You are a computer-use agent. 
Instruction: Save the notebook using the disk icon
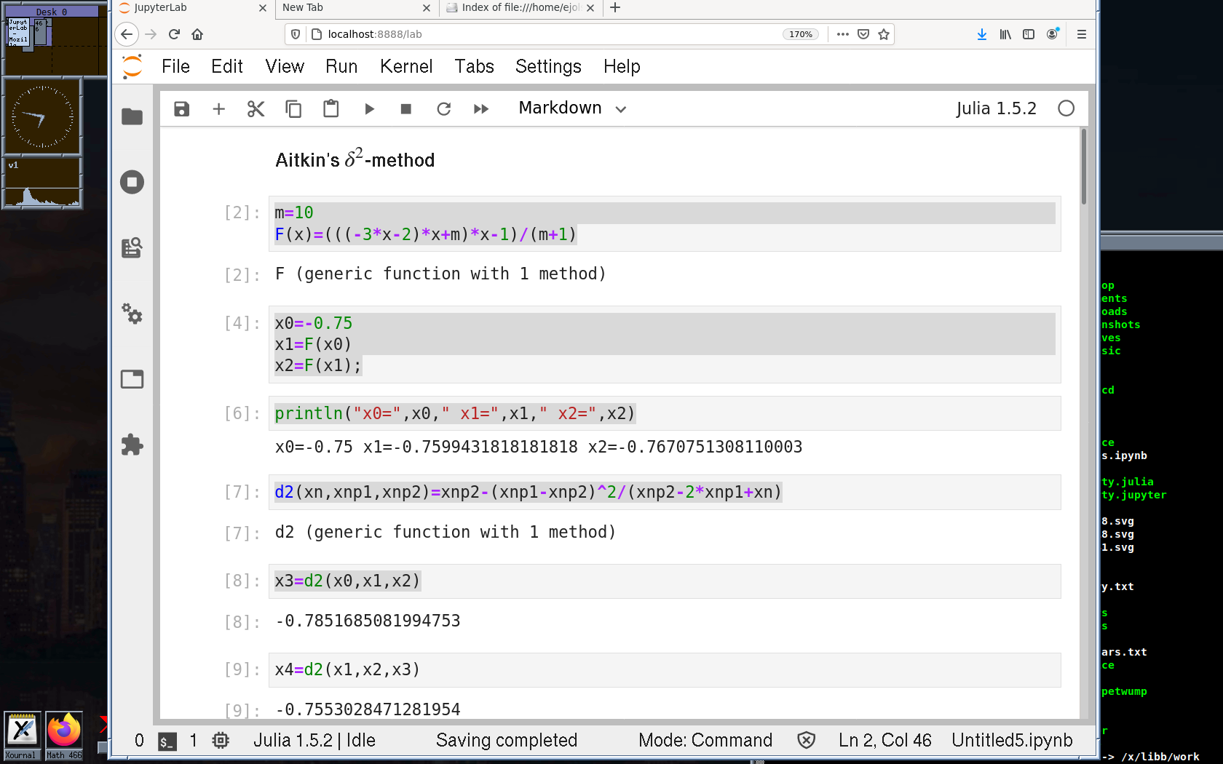coord(181,109)
